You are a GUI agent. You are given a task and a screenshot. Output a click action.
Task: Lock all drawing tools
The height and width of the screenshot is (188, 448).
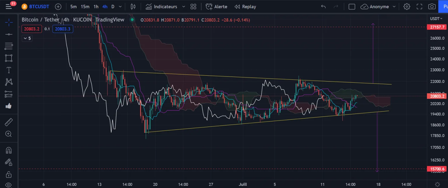pyautogui.click(x=9, y=175)
